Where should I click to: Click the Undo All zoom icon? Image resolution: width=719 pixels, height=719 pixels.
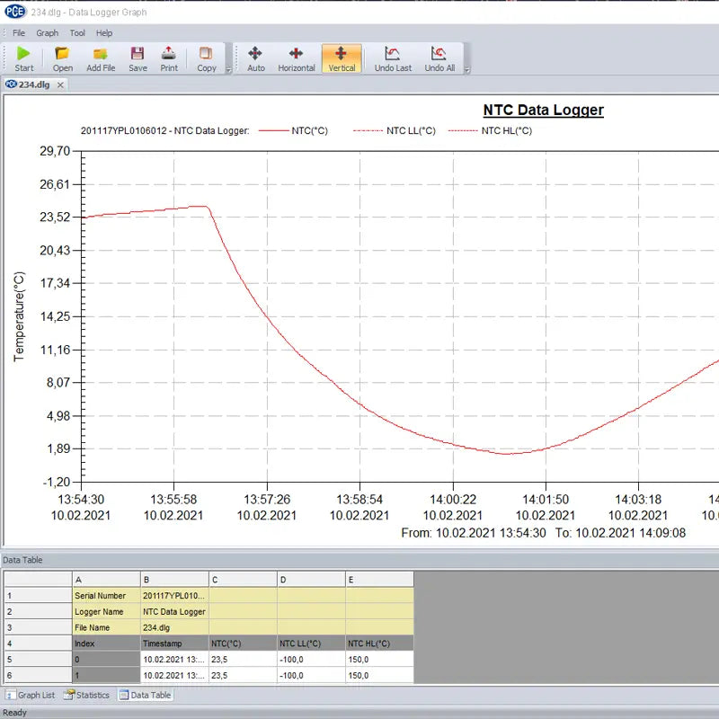pyautogui.click(x=439, y=54)
